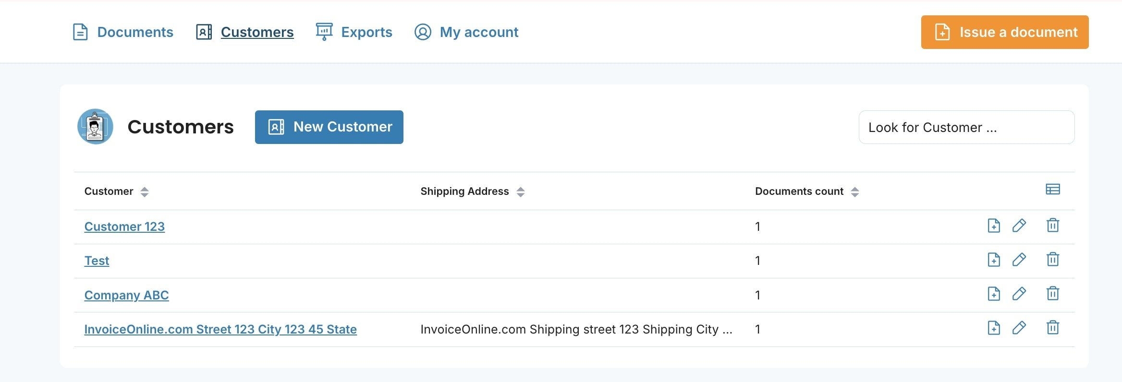Click the trash icon for Test
This screenshot has height=382, width=1122.
pos(1052,260)
